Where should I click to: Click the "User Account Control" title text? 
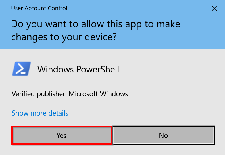tap(39, 8)
